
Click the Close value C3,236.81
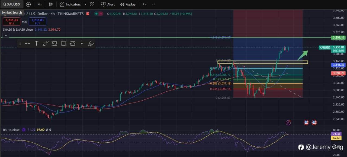click(161, 14)
